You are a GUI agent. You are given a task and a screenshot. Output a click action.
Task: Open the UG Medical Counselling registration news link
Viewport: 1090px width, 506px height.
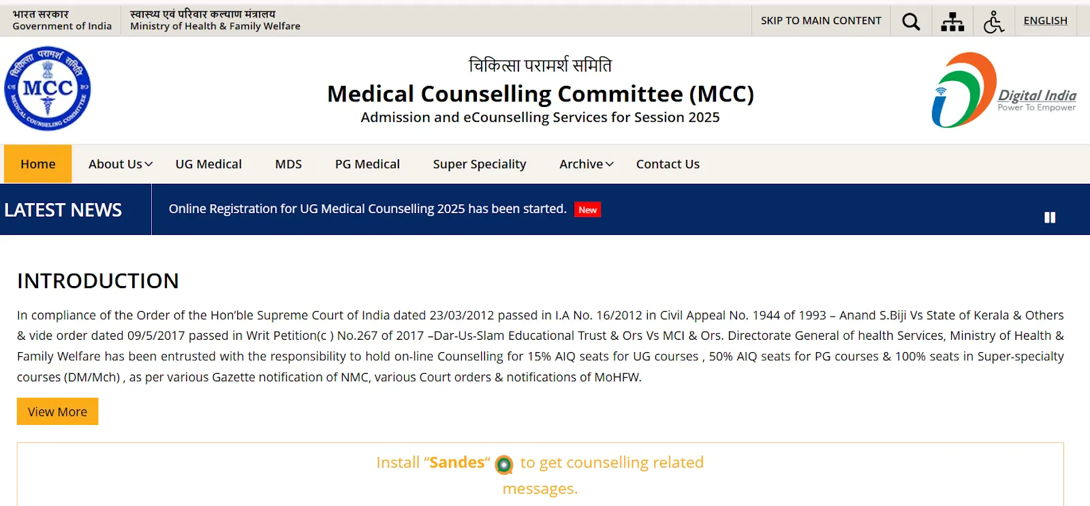pyautogui.click(x=367, y=209)
